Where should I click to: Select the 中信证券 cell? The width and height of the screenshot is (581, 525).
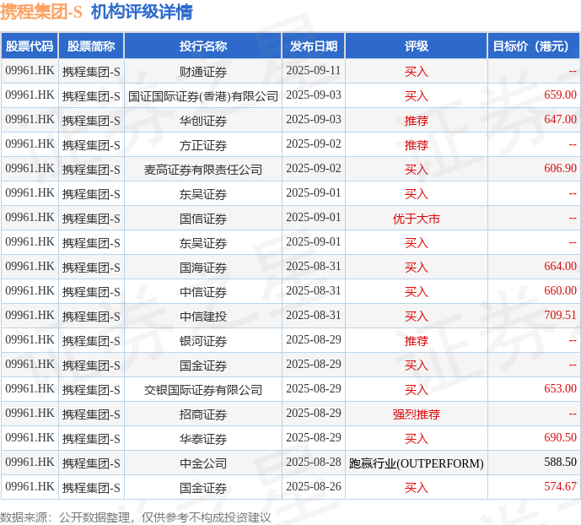203,292
